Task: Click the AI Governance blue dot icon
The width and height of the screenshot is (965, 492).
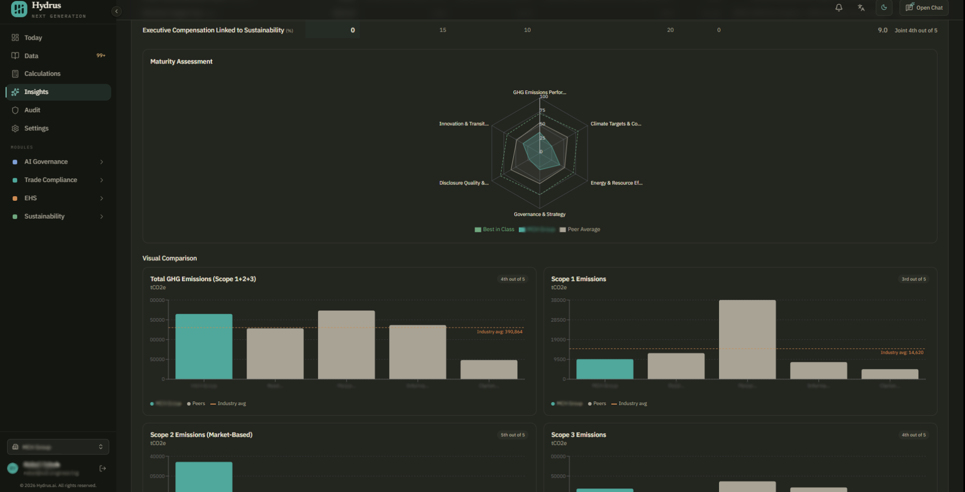Action: 15,162
